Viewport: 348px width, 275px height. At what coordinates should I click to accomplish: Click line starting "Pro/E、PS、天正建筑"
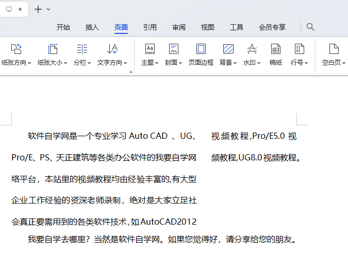tap(104, 157)
